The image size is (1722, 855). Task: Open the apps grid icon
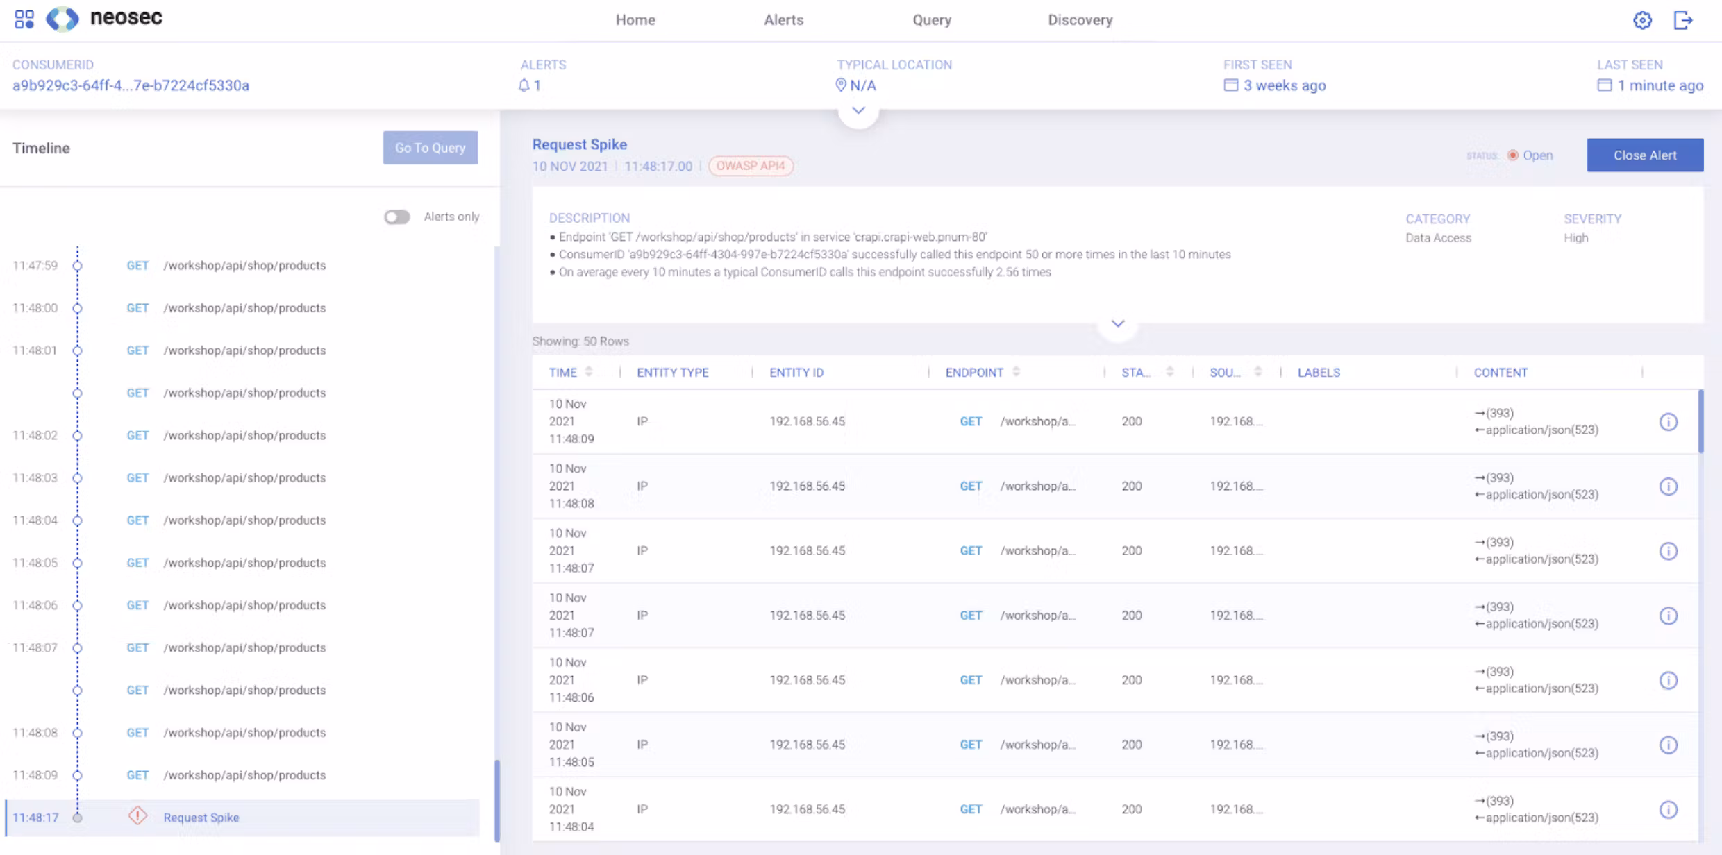[24, 19]
